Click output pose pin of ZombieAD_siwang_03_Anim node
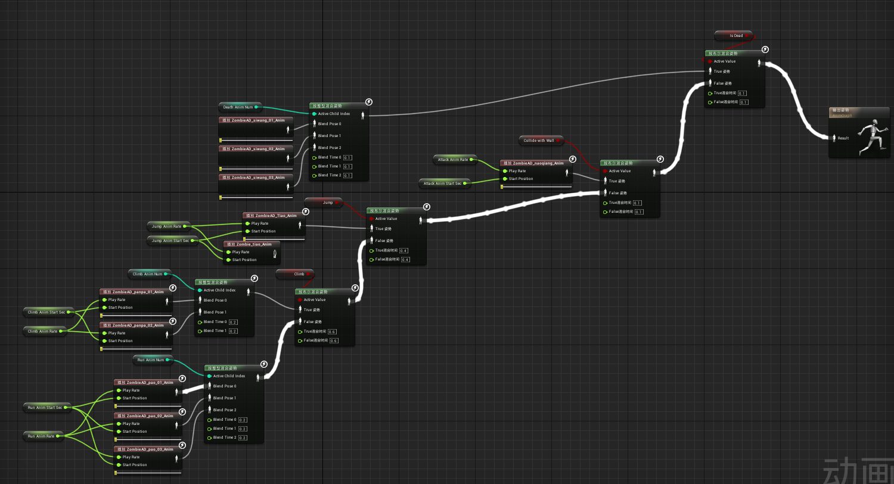 coord(288,187)
